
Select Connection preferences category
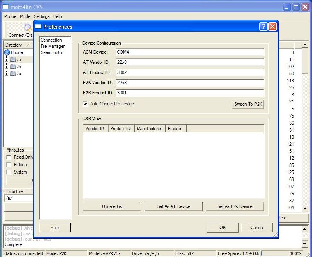[x=55, y=40]
